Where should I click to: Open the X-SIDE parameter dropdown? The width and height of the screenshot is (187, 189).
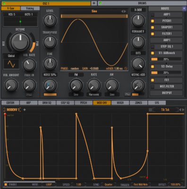[138, 10]
